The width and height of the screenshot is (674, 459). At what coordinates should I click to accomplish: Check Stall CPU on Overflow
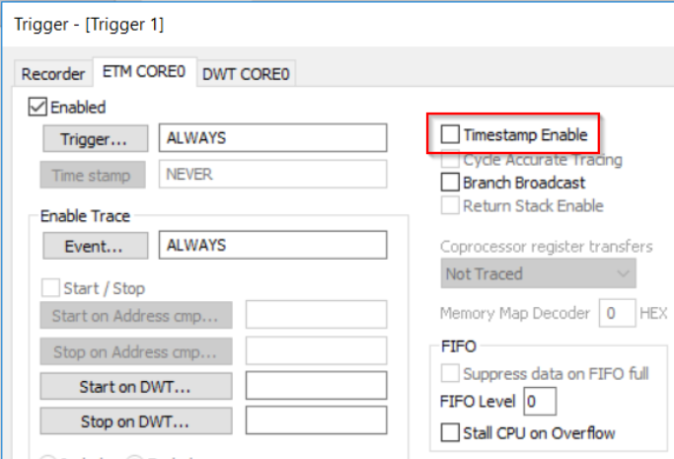(450, 432)
